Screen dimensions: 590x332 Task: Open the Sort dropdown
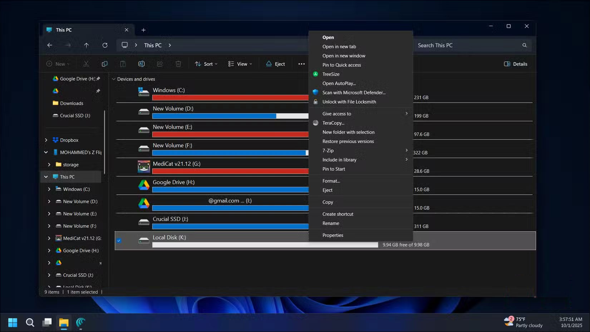tap(206, 64)
